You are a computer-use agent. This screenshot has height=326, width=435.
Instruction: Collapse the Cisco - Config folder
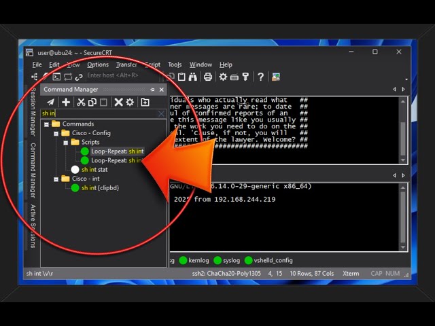(56, 134)
